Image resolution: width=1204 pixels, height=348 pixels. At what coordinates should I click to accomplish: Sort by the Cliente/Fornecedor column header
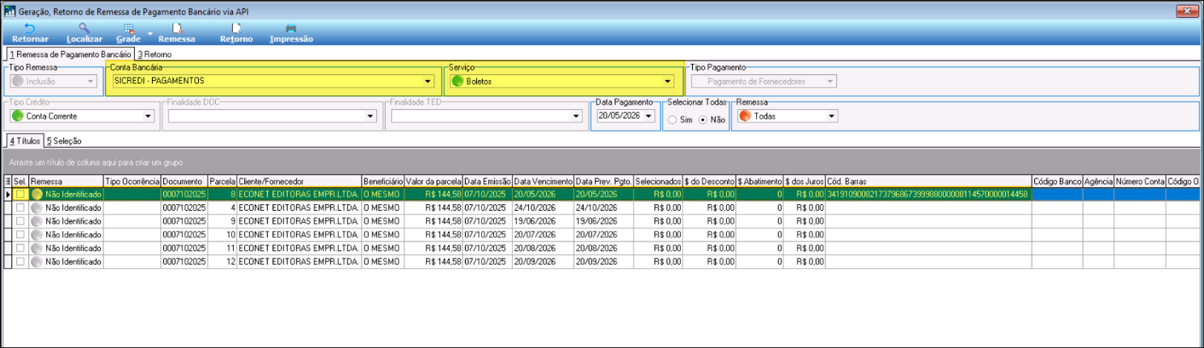click(298, 181)
